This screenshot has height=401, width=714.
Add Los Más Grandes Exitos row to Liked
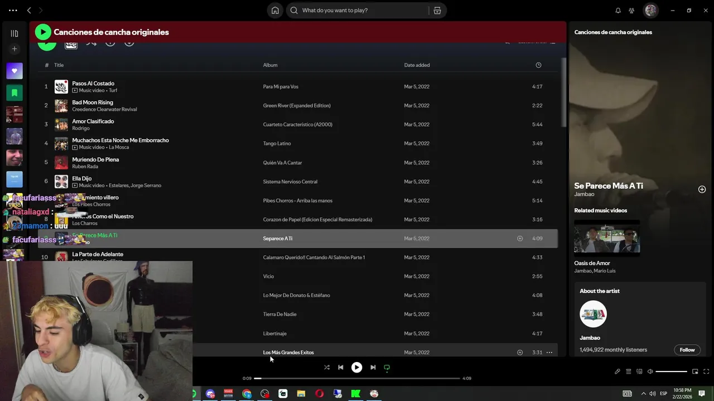click(x=520, y=353)
